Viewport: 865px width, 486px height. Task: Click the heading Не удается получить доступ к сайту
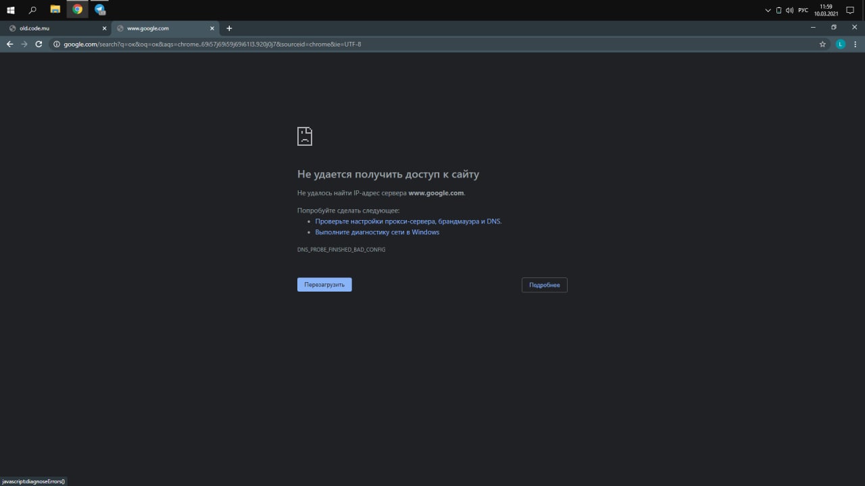coord(388,174)
